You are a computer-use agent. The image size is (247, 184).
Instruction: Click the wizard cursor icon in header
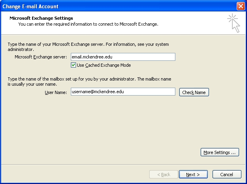(x=234, y=23)
